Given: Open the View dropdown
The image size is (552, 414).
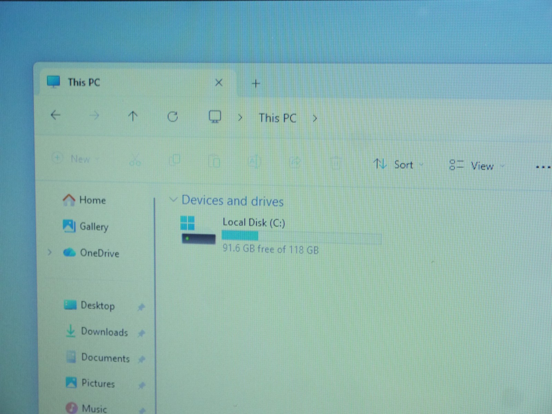Looking at the screenshot, I should tap(477, 166).
